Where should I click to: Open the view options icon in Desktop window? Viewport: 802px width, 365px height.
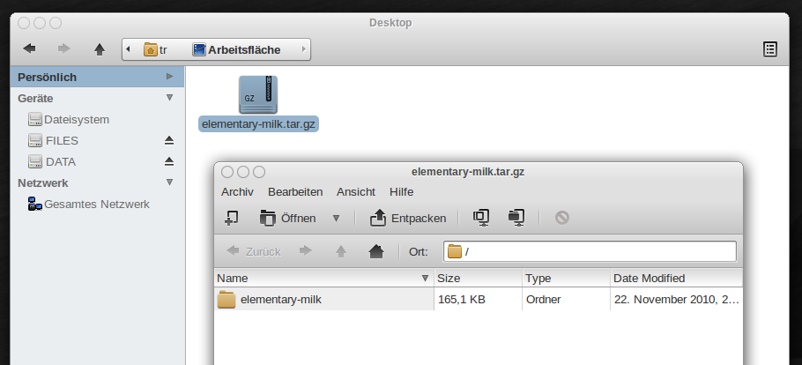(x=769, y=49)
